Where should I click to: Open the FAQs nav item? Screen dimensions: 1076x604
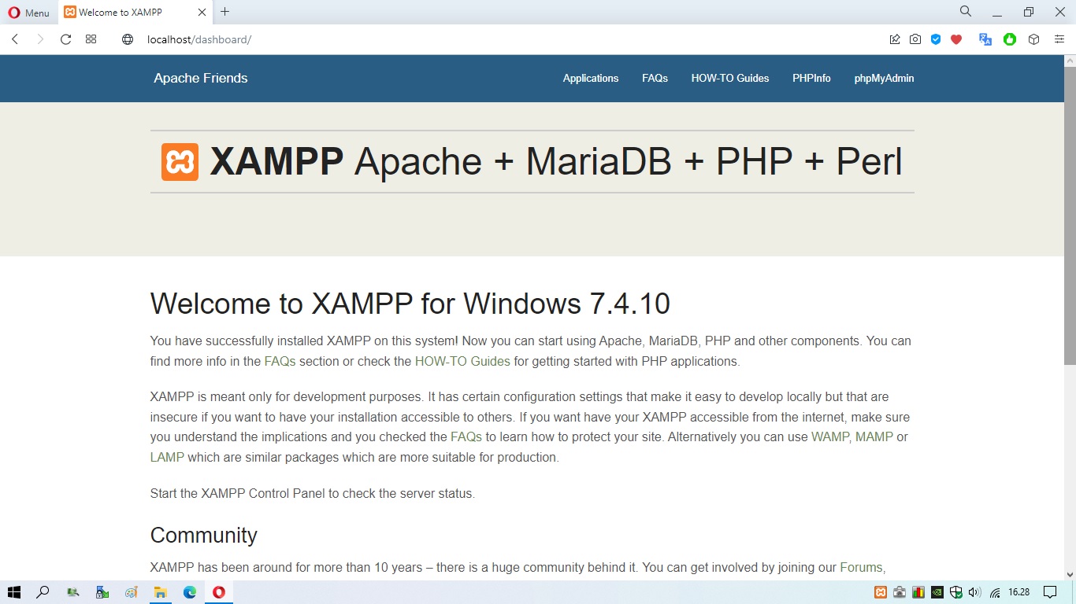click(x=655, y=78)
